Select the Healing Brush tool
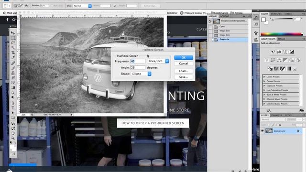Screen dimensions: 306x172 (13, 63)
